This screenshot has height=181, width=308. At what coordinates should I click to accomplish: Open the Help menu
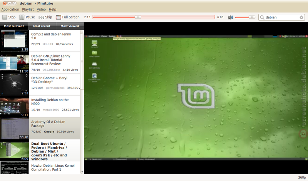52,9
